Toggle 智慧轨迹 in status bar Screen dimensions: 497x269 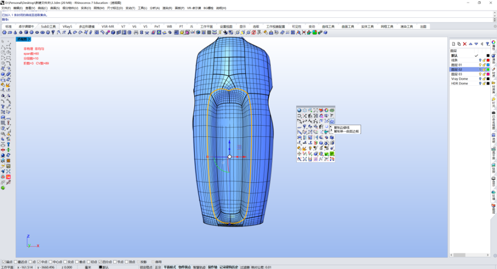(199, 267)
